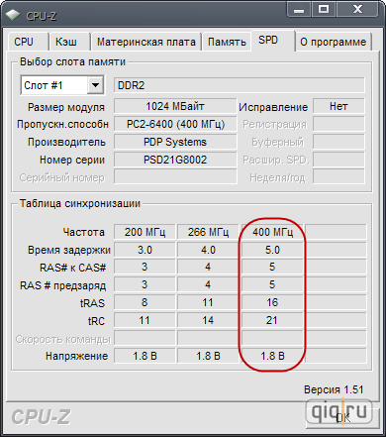The width and height of the screenshot is (386, 437).
Task: Click the OK button
Action: (x=342, y=418)
